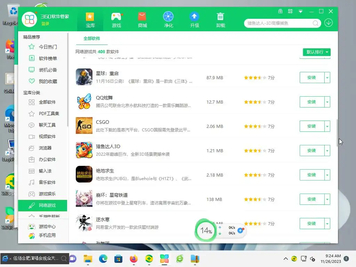This screenshot has width=356, height=267.
Task: Open the 净化 cleanup icon tab
Action: pos(169,20)
